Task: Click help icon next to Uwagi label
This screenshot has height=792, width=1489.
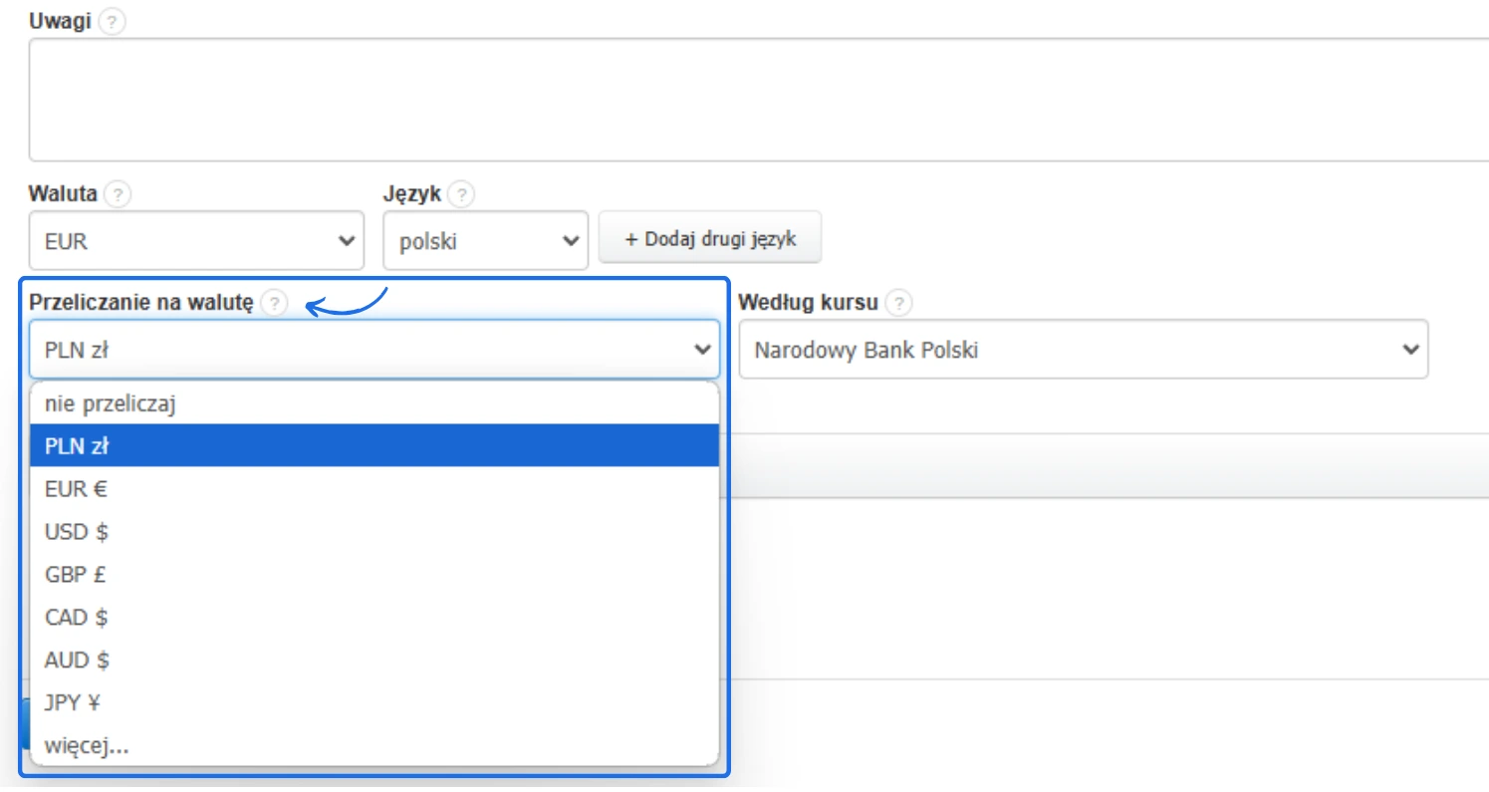Action: (x=113, y=22)
